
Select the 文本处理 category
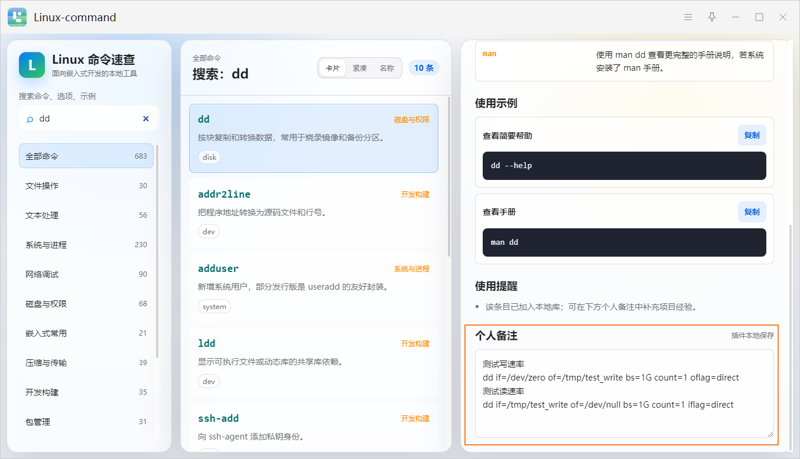coord(86,215)
